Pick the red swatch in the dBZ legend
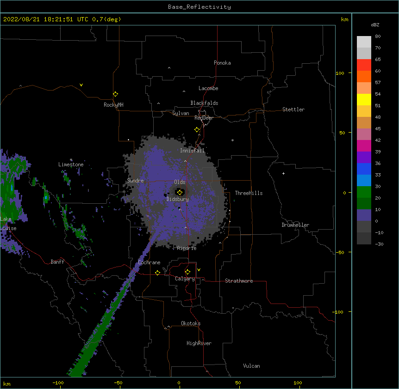The height and width of the screenshot is (389, 399). pyautogui.click(x=364, y=65)
